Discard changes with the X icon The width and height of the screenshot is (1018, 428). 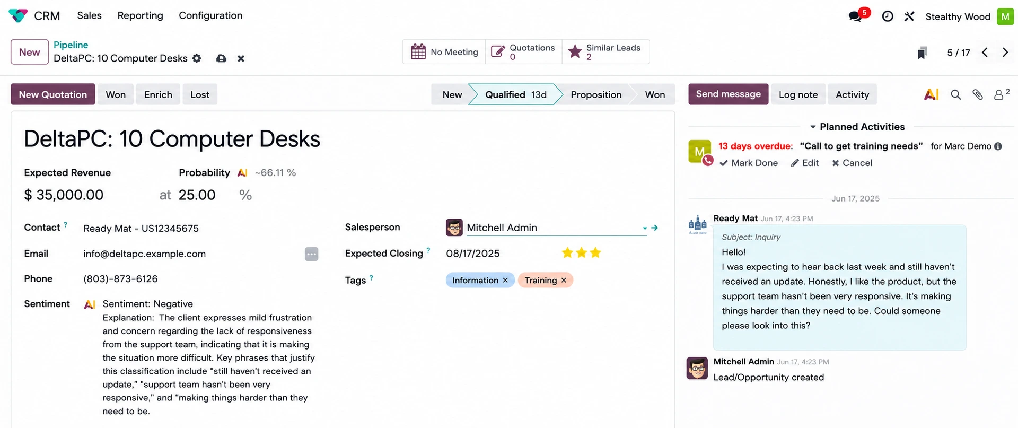[x=241, y=58]
